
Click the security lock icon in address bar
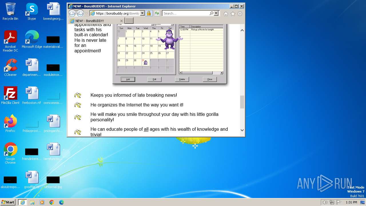[149, 13]
